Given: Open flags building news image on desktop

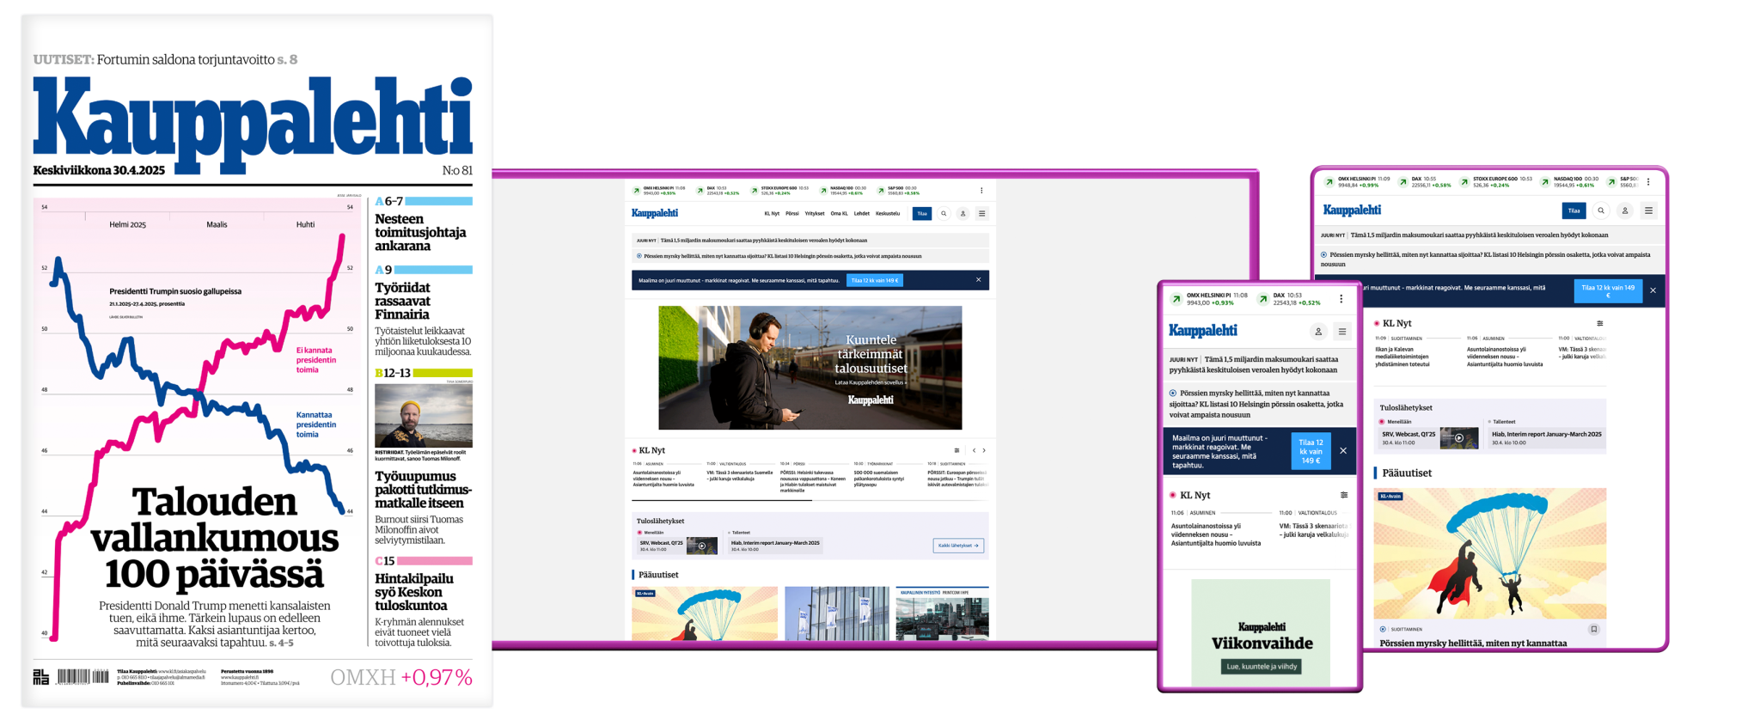Looking at the screenshot, I should (x=837, y=613).
